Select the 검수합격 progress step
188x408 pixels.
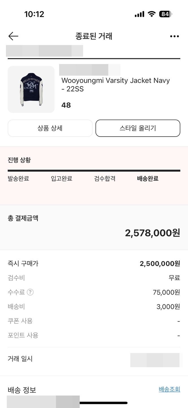[105, 178]
